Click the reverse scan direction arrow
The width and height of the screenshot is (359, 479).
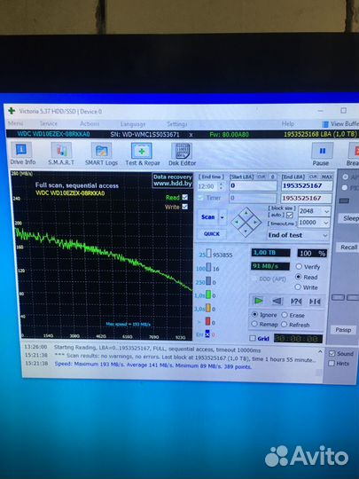tap(277, 302)
